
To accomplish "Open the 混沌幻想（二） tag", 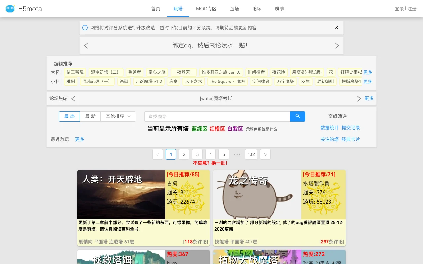I will tap(106, 72).
